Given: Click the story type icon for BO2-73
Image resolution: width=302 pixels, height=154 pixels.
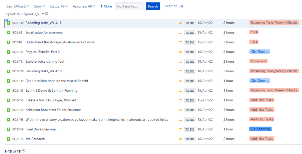Looking at the screenshot, I should [8, 62].
